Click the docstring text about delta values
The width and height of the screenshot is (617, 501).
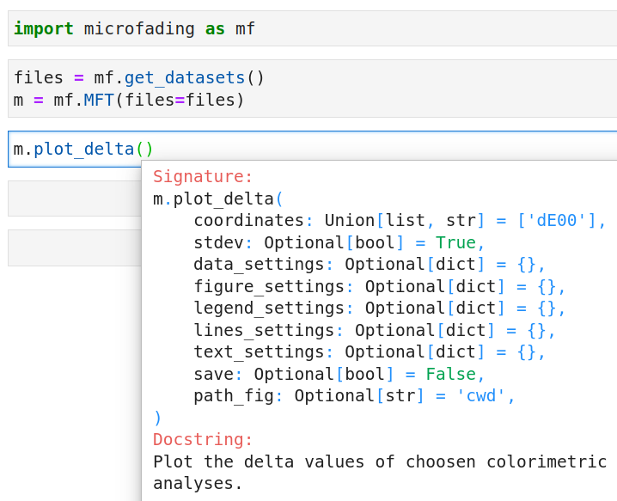378,462
